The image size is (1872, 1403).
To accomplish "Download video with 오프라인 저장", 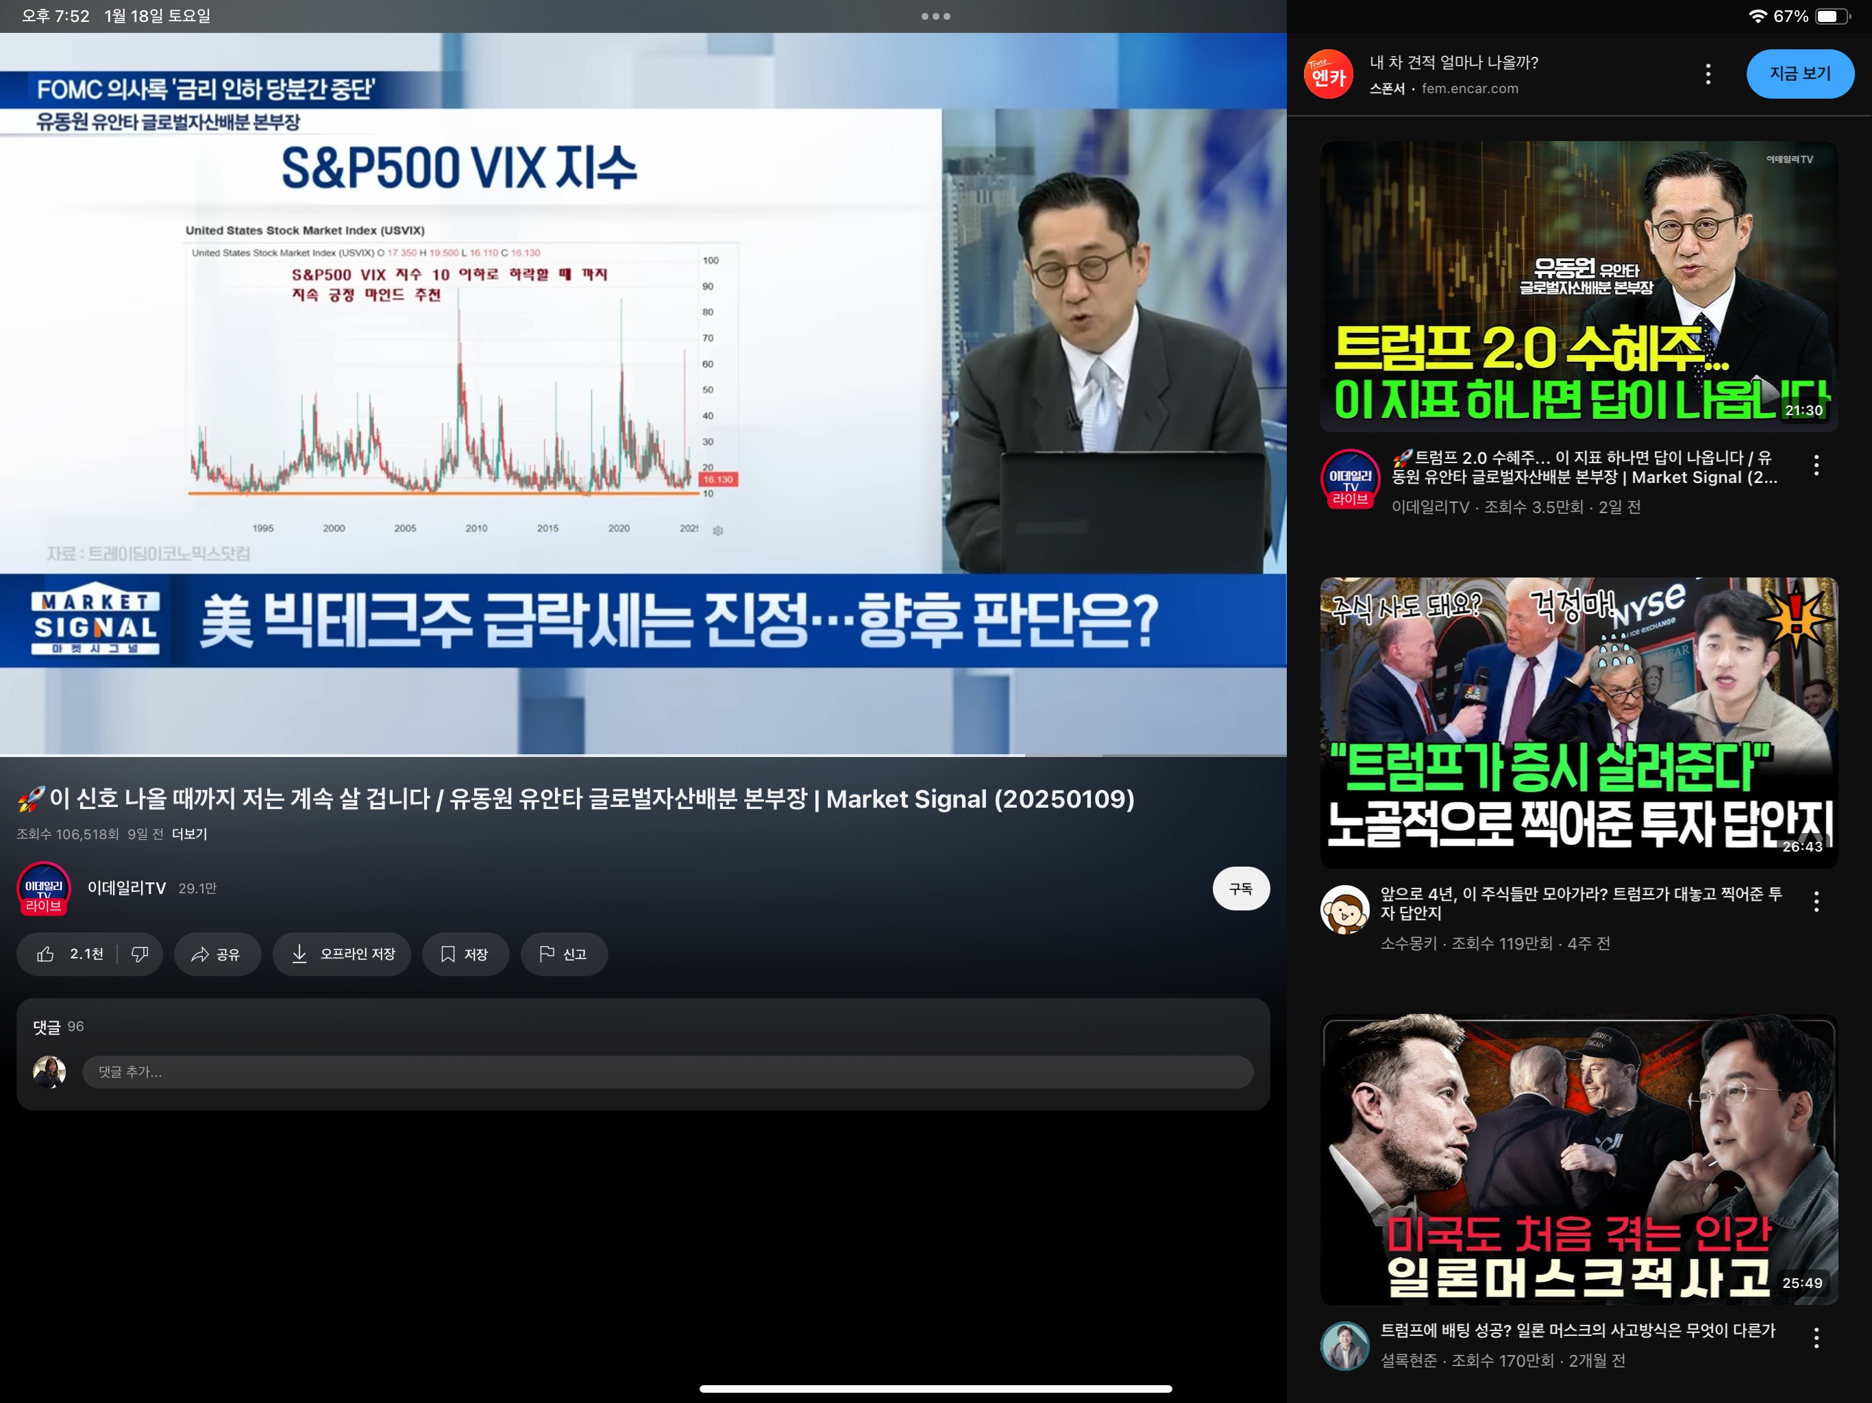I will pyautogui.click(x=342, y=954).
